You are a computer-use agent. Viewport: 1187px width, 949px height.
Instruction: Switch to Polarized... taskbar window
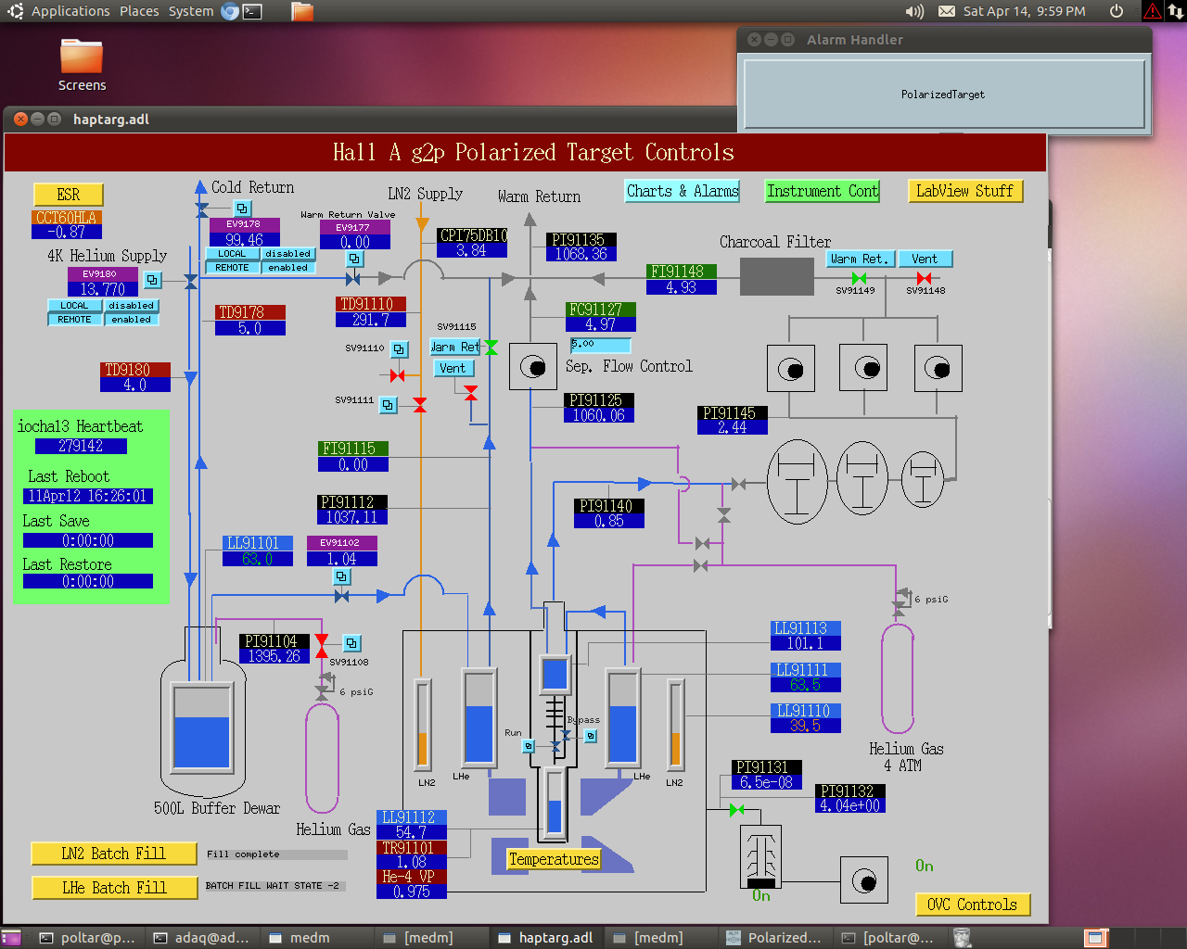click(x=775, y=938)
